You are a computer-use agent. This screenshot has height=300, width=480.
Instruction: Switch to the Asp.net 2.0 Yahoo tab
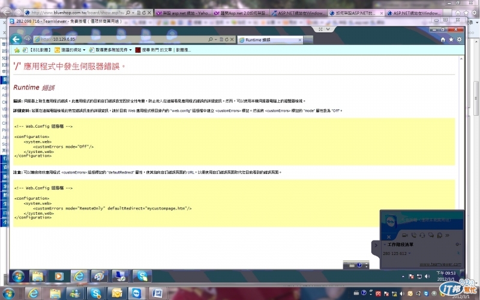point(241,13)
